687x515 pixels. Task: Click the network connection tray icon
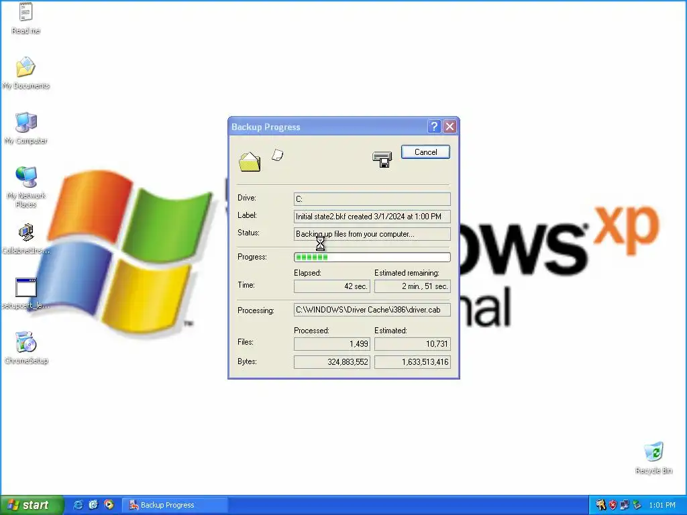coord(625,505)
